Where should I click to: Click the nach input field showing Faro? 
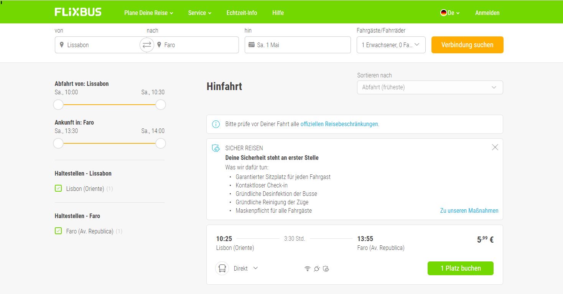(193, 45)
